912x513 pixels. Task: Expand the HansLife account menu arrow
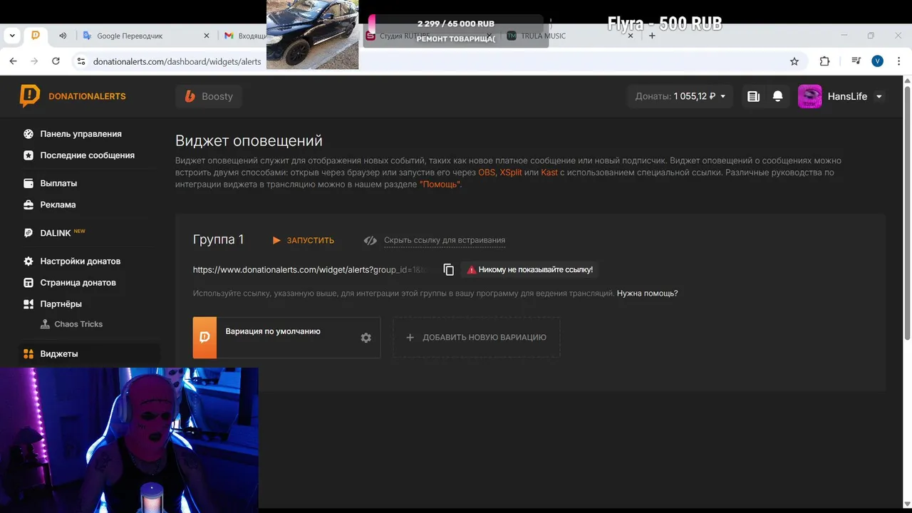879,97
